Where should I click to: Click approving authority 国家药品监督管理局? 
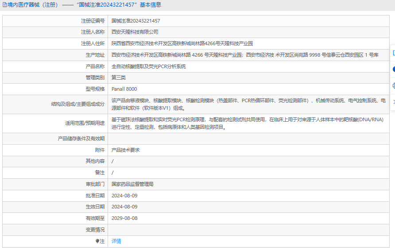point(132,184)
